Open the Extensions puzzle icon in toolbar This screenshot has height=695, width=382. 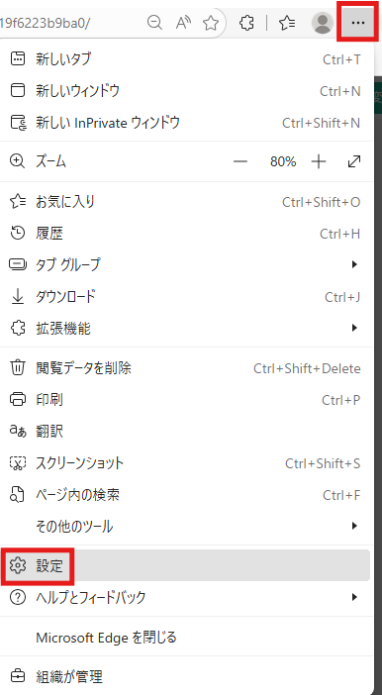[x=246, y=23]
